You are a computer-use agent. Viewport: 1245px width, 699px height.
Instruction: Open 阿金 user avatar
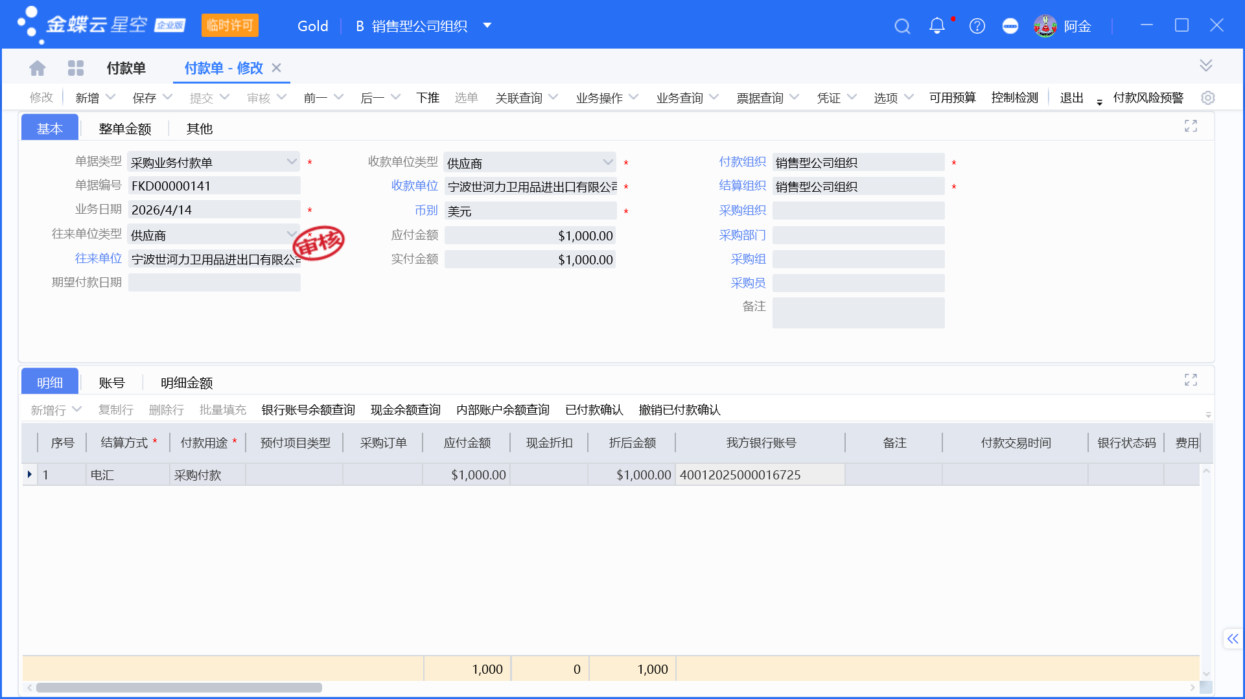pyautogui.click(x=1045, y=26)
